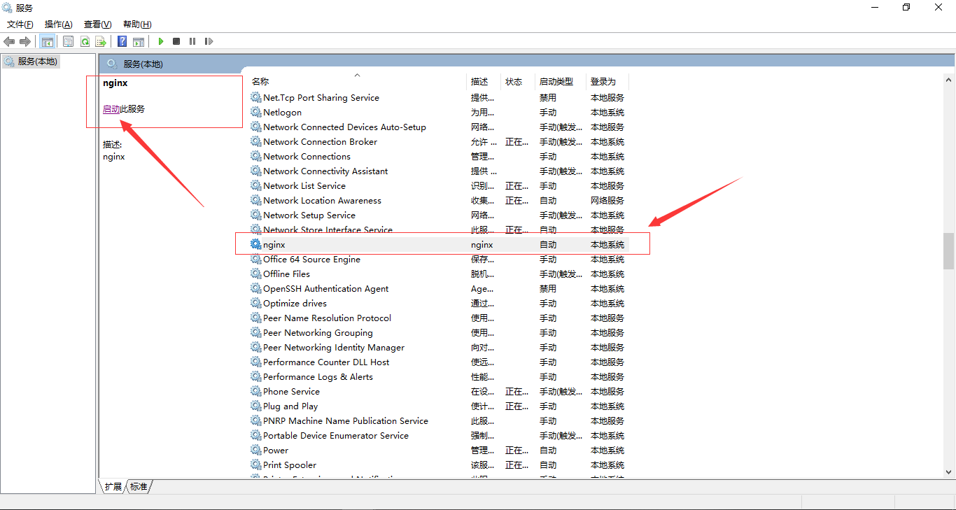
Task: Select the Peer Name Resolution Protocol service
Action: pos(327,318)
